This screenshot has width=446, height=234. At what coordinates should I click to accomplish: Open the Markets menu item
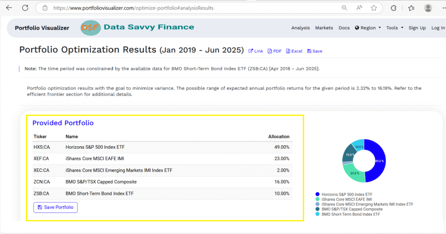(x=324, y=28)
